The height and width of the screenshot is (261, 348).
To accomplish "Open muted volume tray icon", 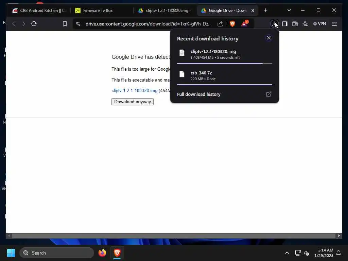I will click(x=307, y=253).
